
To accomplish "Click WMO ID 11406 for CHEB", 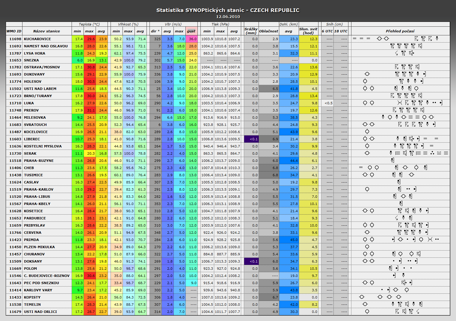I will pyautogui.click(x=15, y=168).
